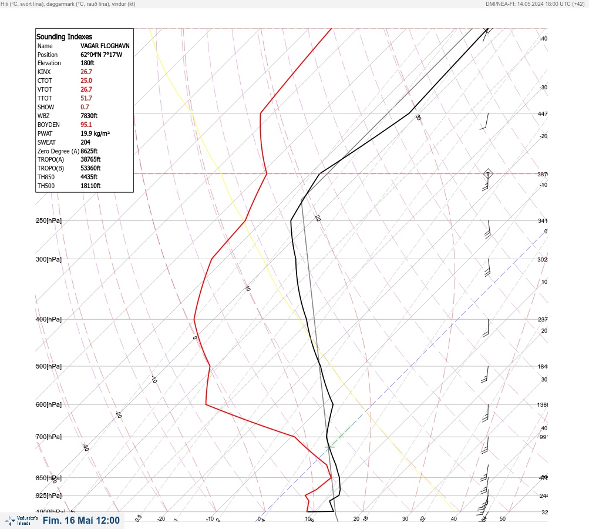Click the tropopause diamond marker
This screenshot has width=589, height=529.
[488, 174]
